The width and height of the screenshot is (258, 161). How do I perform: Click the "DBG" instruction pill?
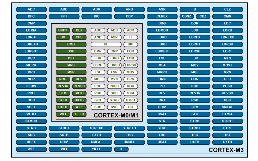pos(162,23)
